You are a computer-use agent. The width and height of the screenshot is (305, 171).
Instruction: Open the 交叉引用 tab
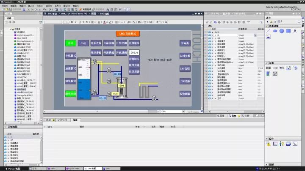pyautogui.click(x=62, y=120)
